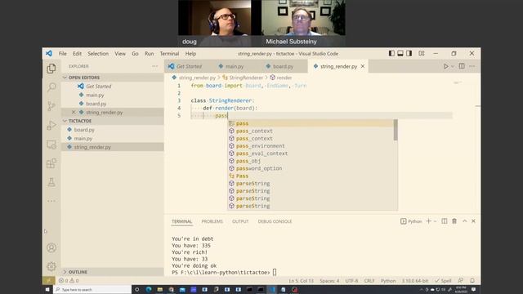This screenshot has width=523, height=294.
Task: Open the Go menu
Action: [x=135, y=53]
